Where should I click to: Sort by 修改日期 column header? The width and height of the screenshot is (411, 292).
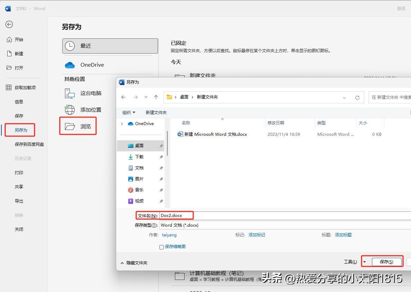tap(276, 123)
